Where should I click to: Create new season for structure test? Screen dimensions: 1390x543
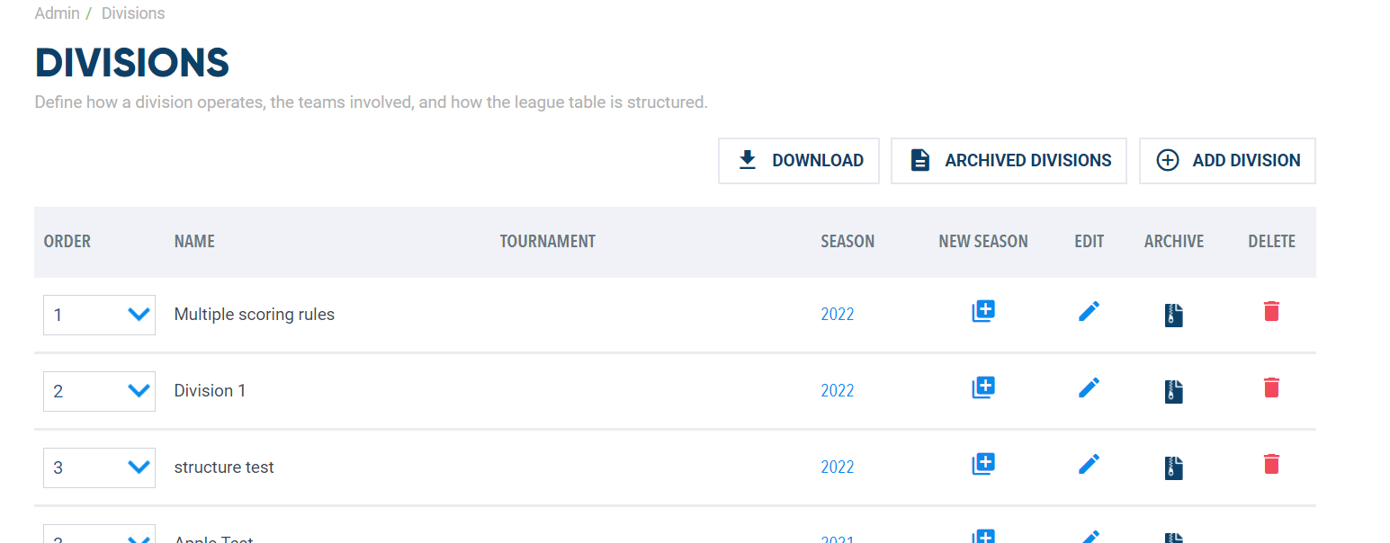pos(983,465)
